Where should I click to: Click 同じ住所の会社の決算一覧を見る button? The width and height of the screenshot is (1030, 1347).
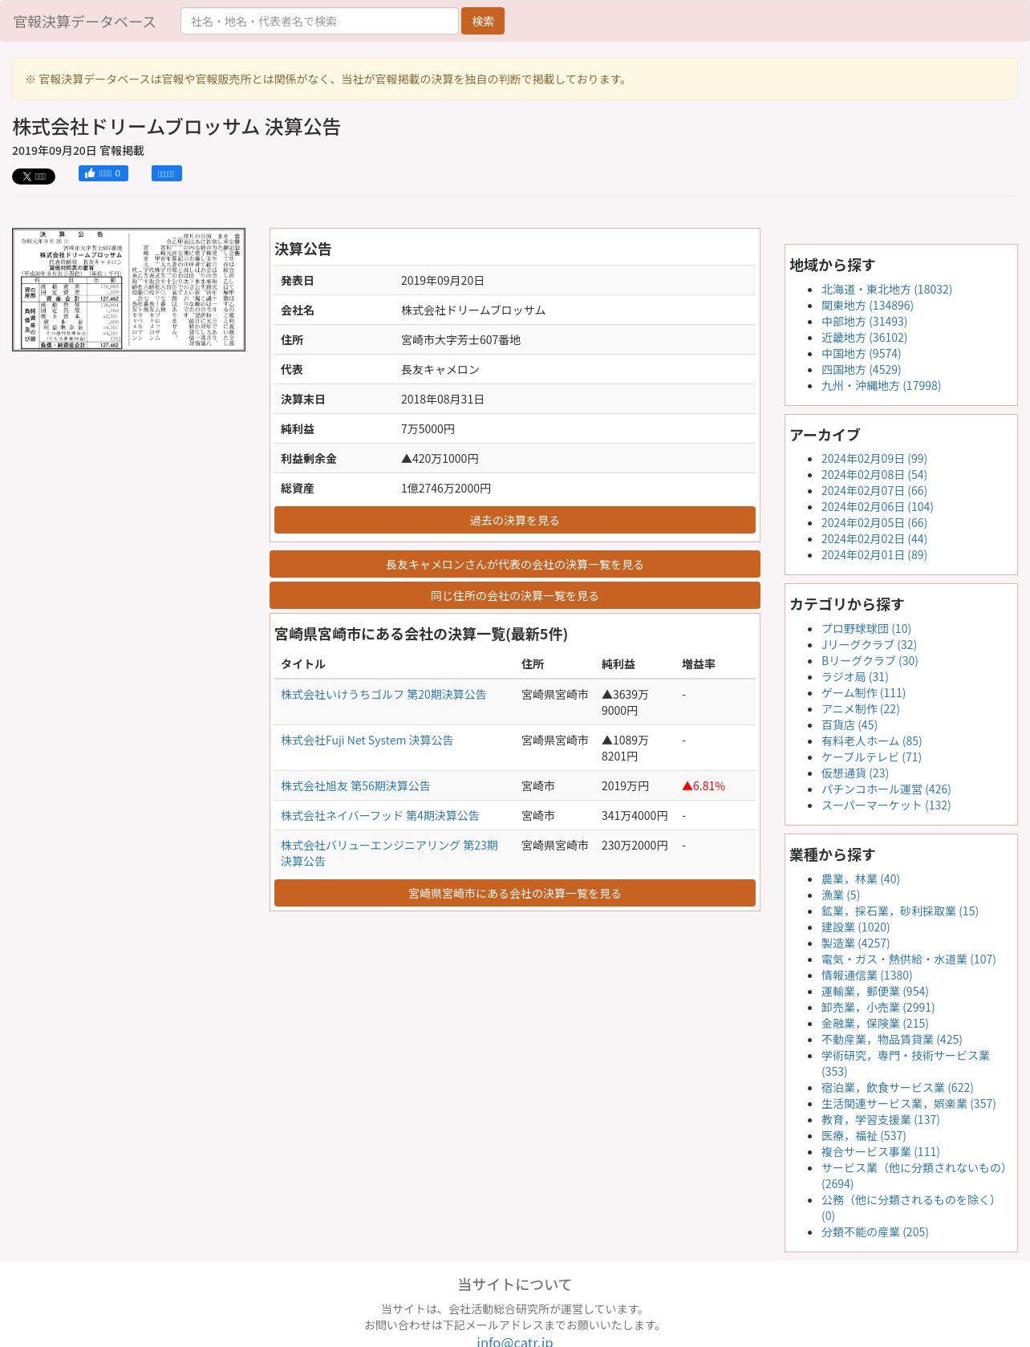click(x=515, y=595)
